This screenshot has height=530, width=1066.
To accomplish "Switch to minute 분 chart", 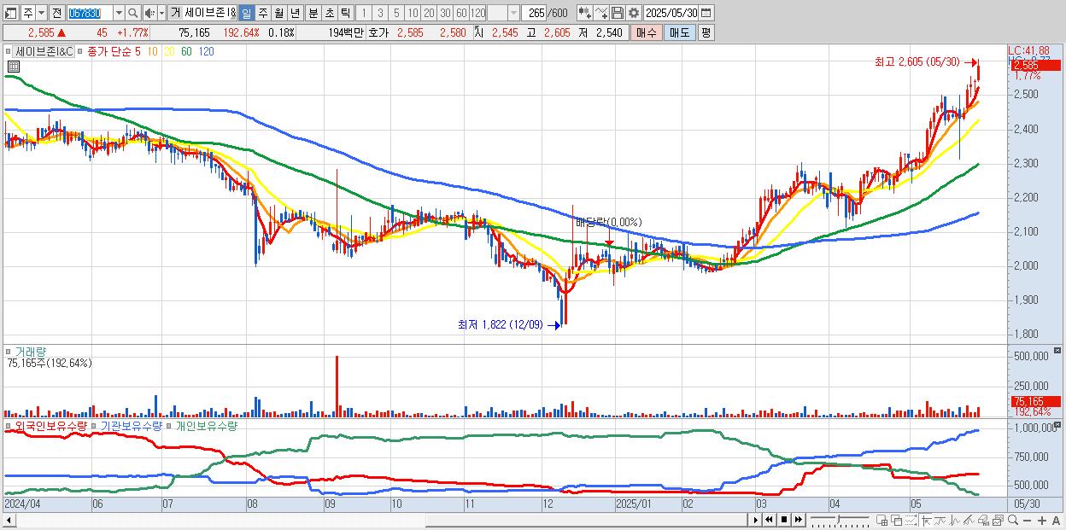I will point(313,13).
